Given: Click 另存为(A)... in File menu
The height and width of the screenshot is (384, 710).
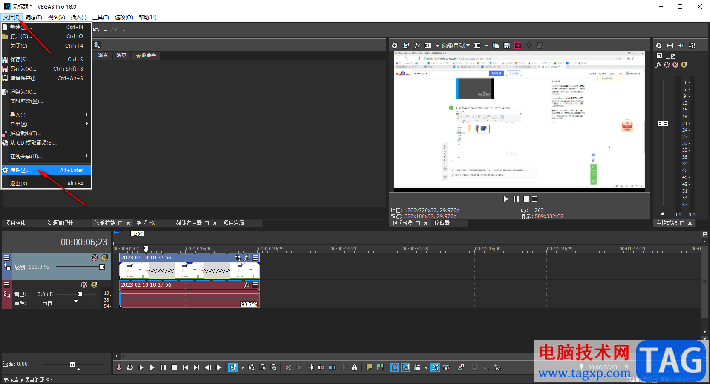Looking at the screenshot, I should tap(46, 68).
